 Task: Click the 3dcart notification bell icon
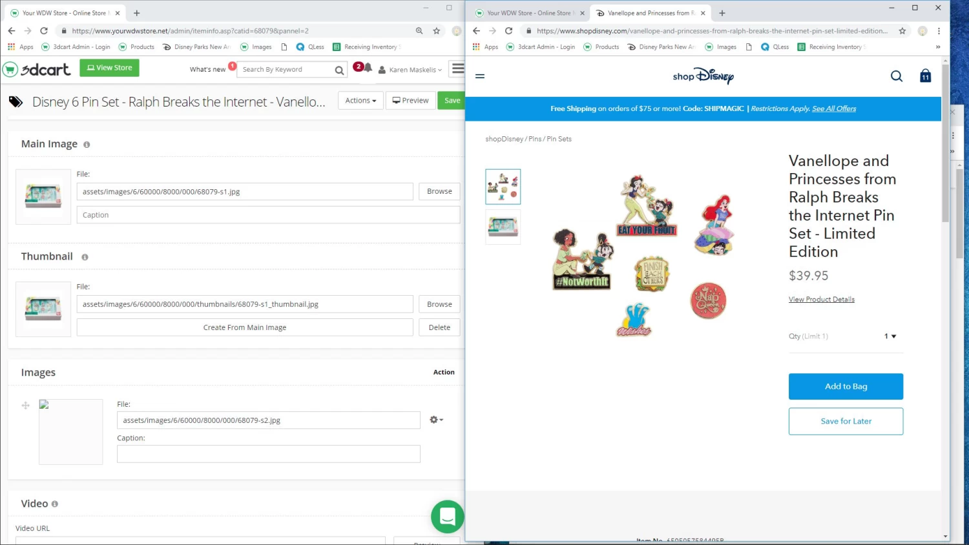[368, 68]
